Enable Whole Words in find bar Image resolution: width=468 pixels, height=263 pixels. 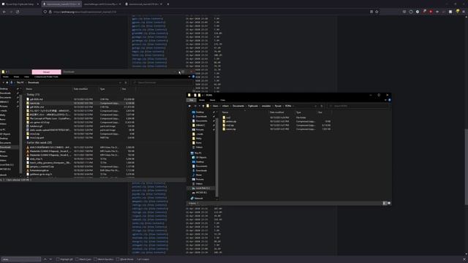click(x=125, y=259)
